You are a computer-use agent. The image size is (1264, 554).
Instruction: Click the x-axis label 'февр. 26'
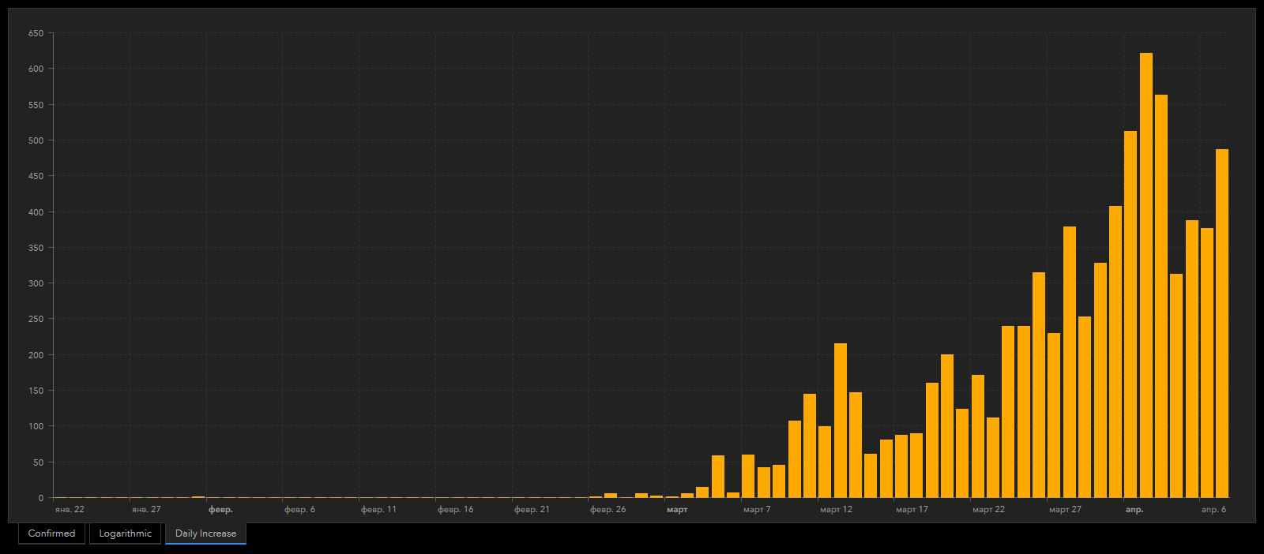coord(608,510)
